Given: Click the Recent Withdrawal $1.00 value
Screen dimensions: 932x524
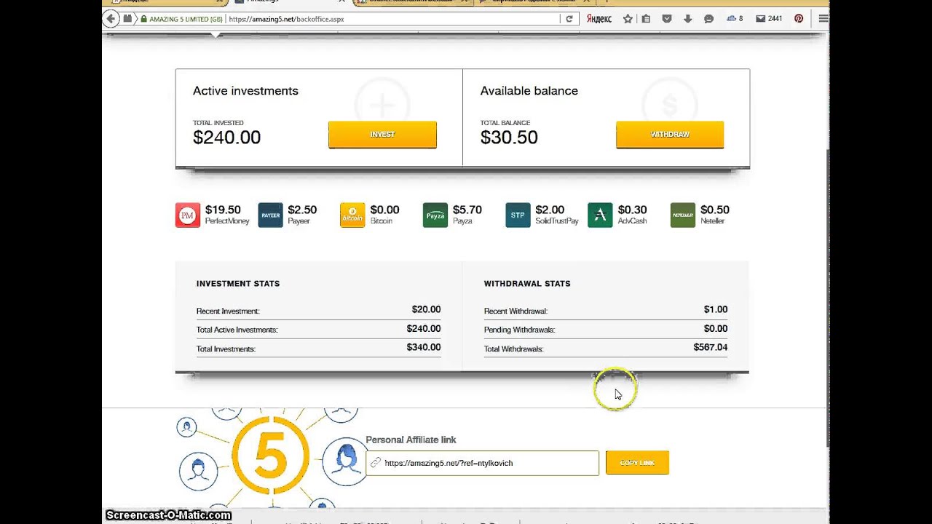Looking at the screenshot, I should [716, 309].
